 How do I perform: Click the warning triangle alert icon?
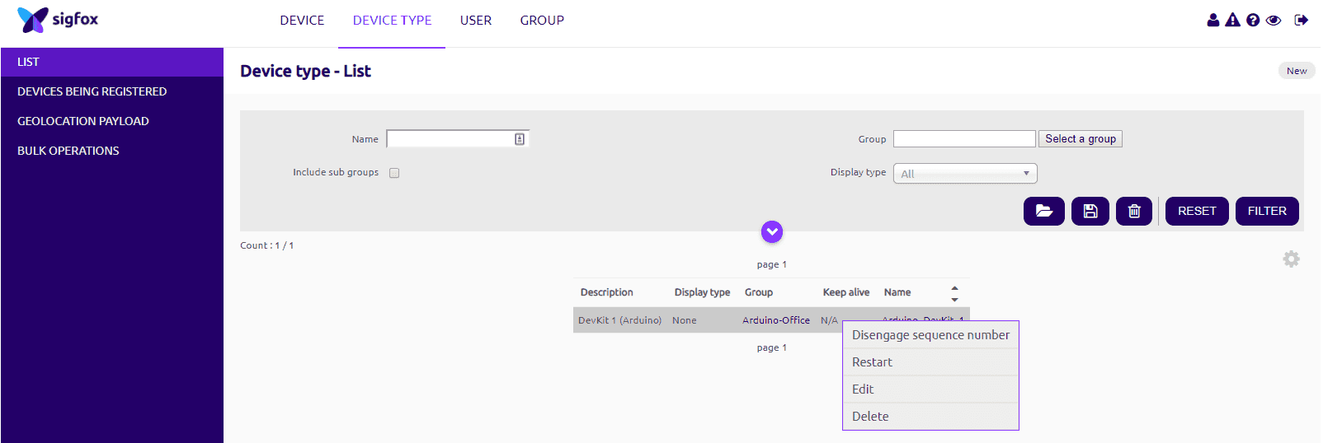point(1232,20)
